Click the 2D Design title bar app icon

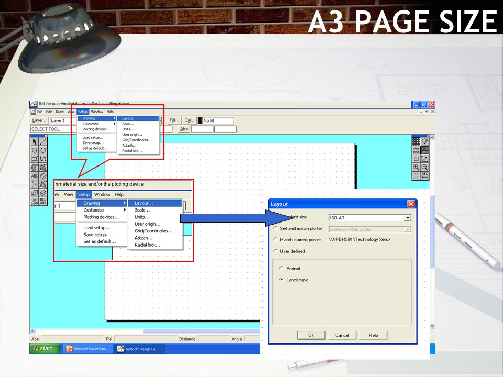[34, 104]
